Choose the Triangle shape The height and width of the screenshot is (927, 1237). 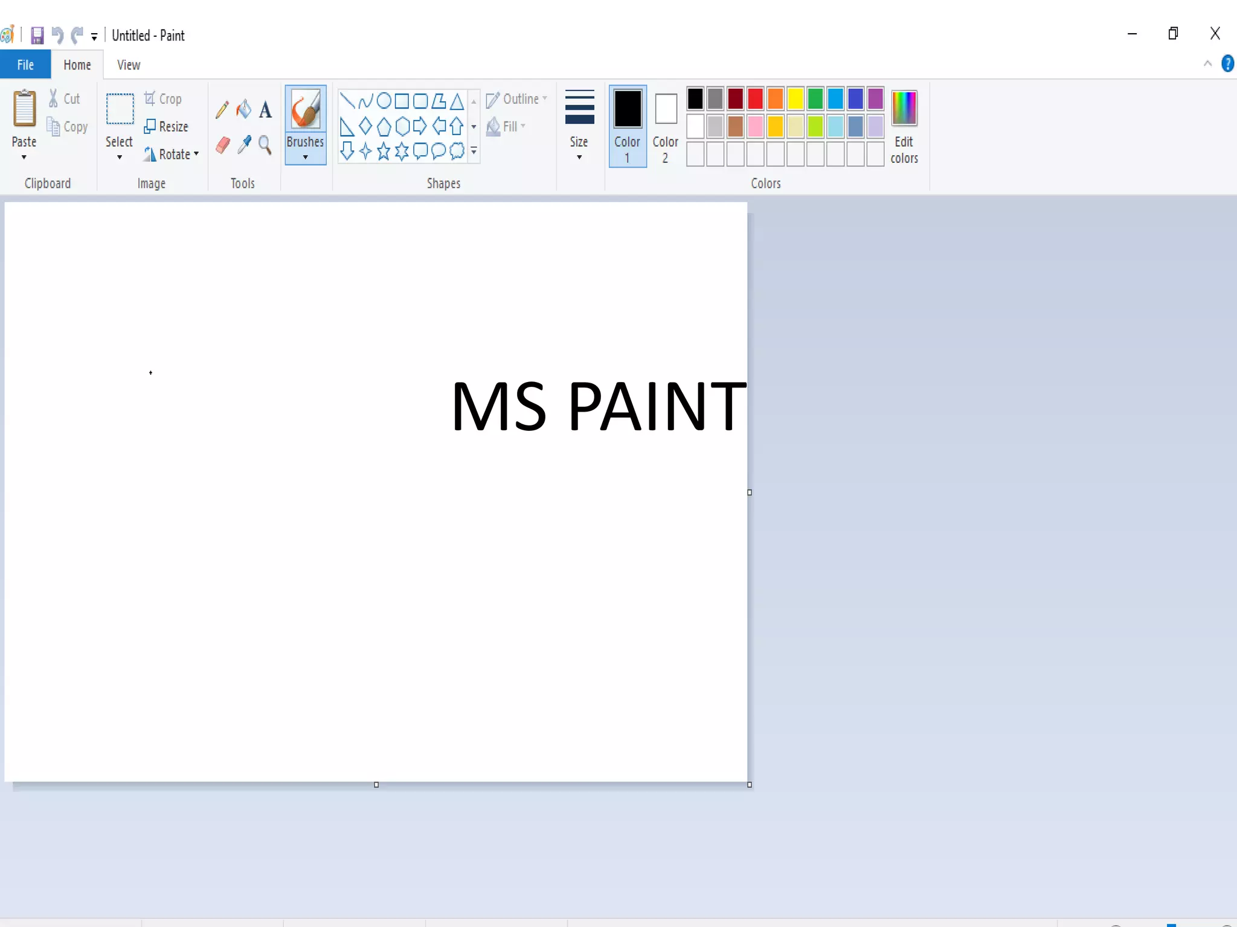tap(457, 100)
